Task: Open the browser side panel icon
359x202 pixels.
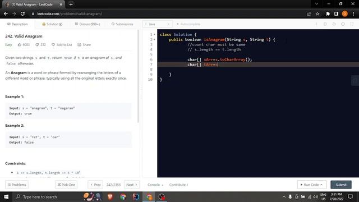Action: pos(336,13)
